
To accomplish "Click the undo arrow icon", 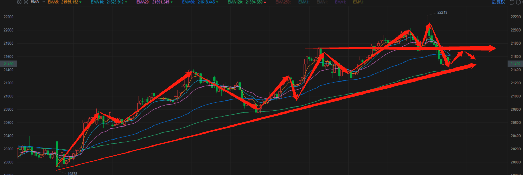I will (x=512, y=2).
